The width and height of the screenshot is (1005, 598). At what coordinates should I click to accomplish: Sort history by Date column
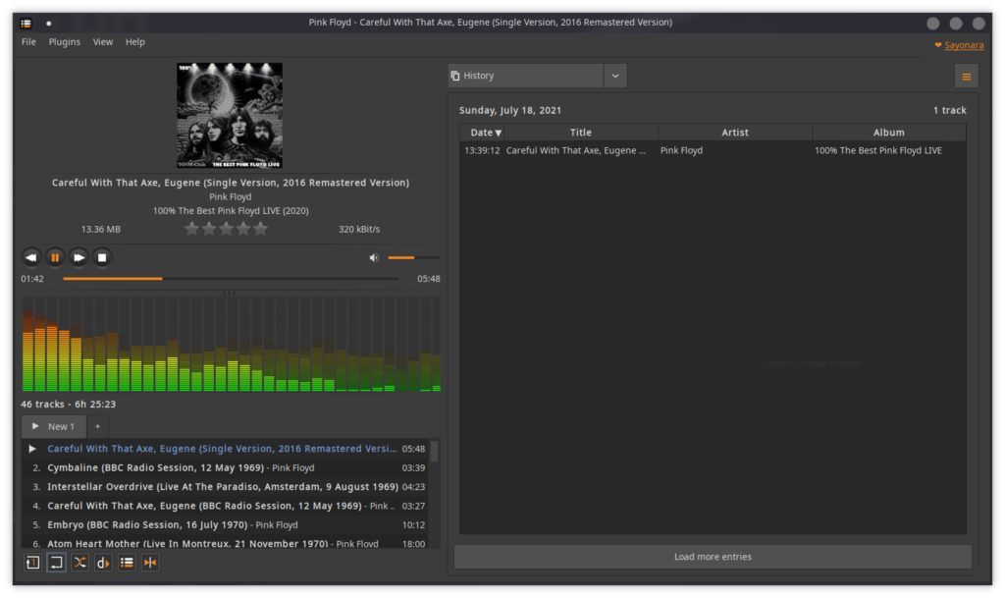coord(482,133)
